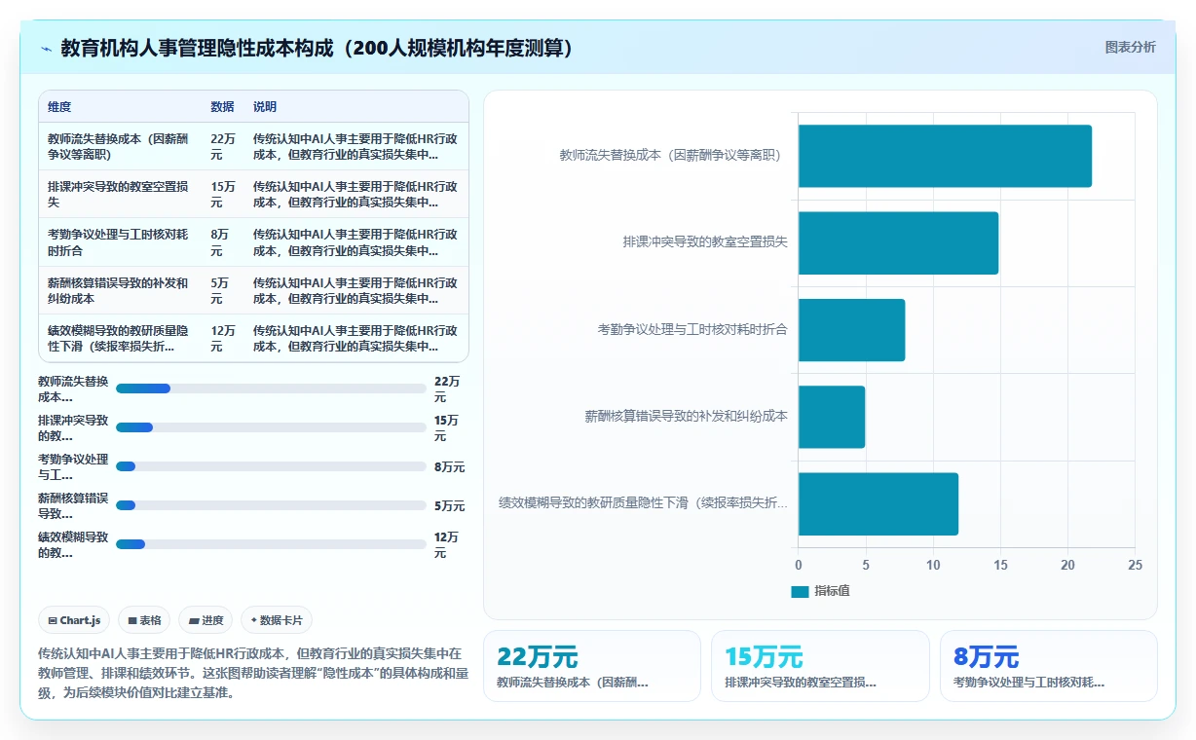Image resolution: width=1196 pixels, height=740 pixels.
Task: Select the 数据卡片 tag
Action: pos(277,620)
